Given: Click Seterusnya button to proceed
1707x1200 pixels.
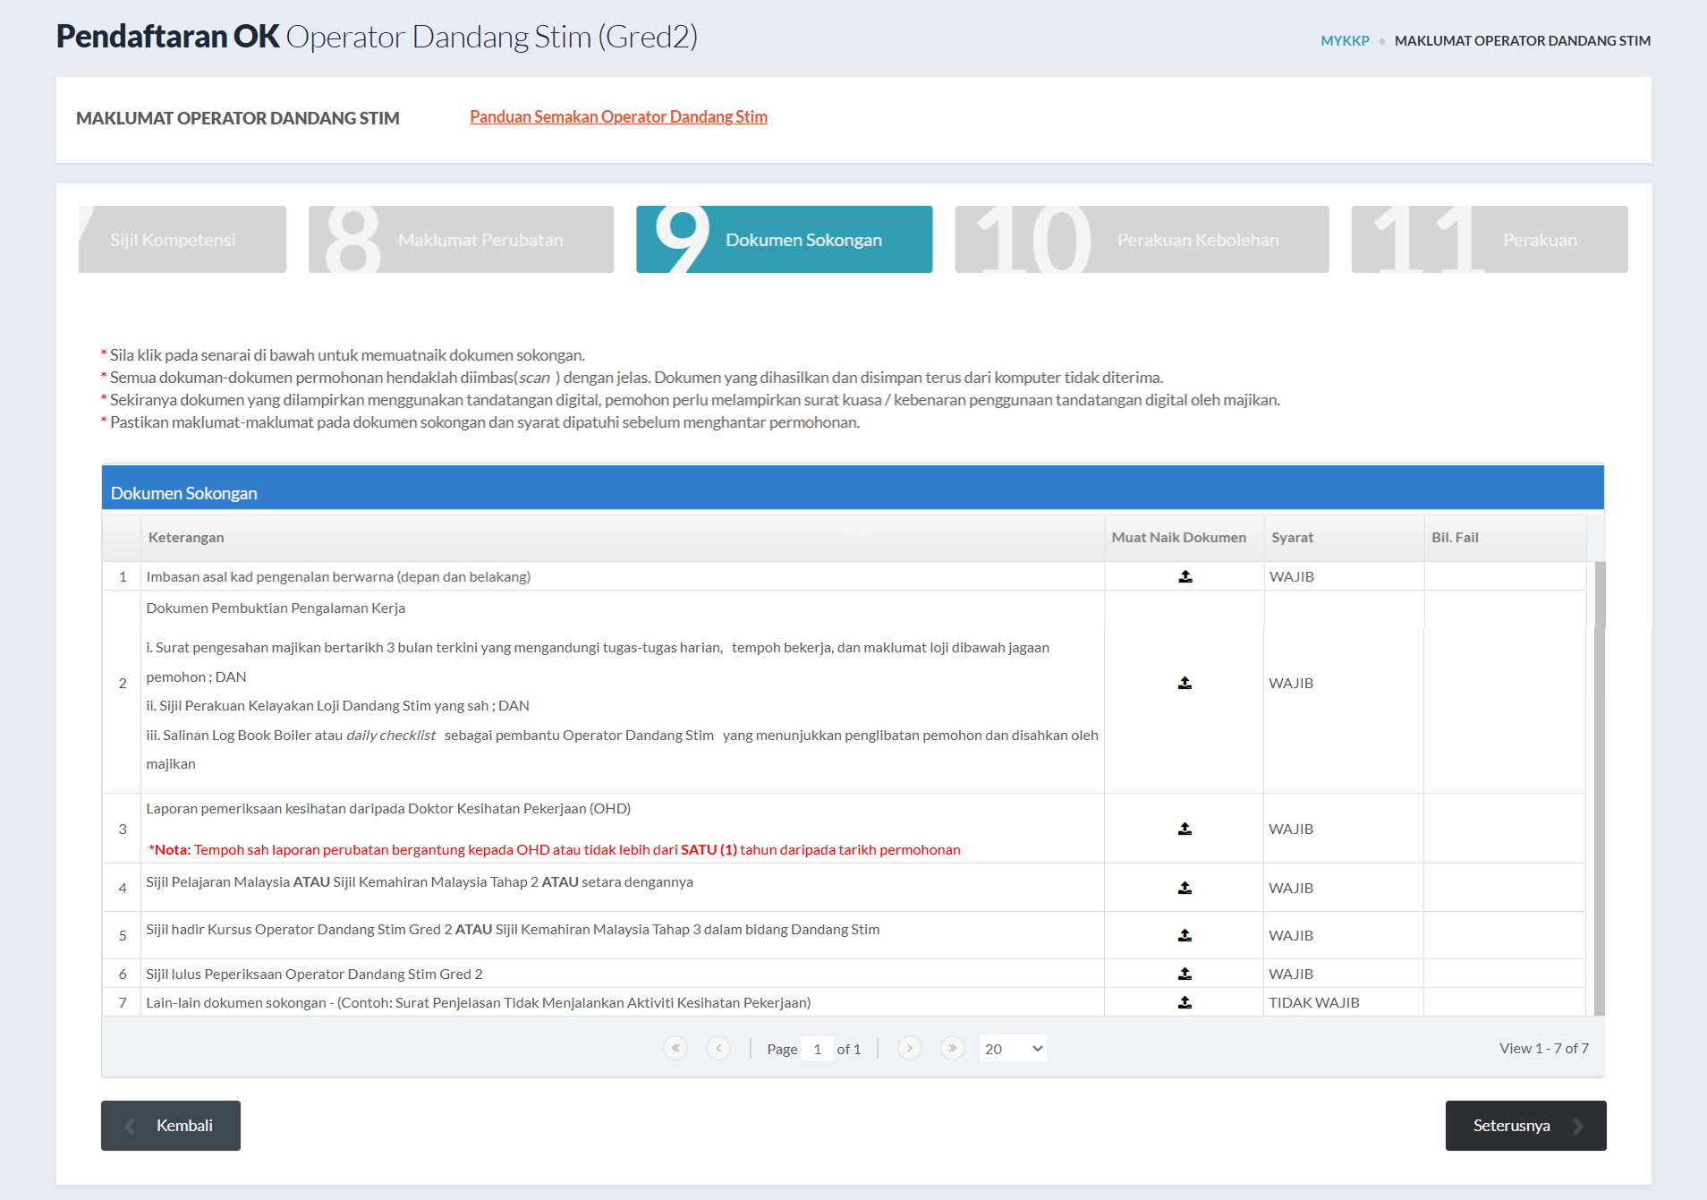Looking at the screenshot, I should tap(1525, 1126).
